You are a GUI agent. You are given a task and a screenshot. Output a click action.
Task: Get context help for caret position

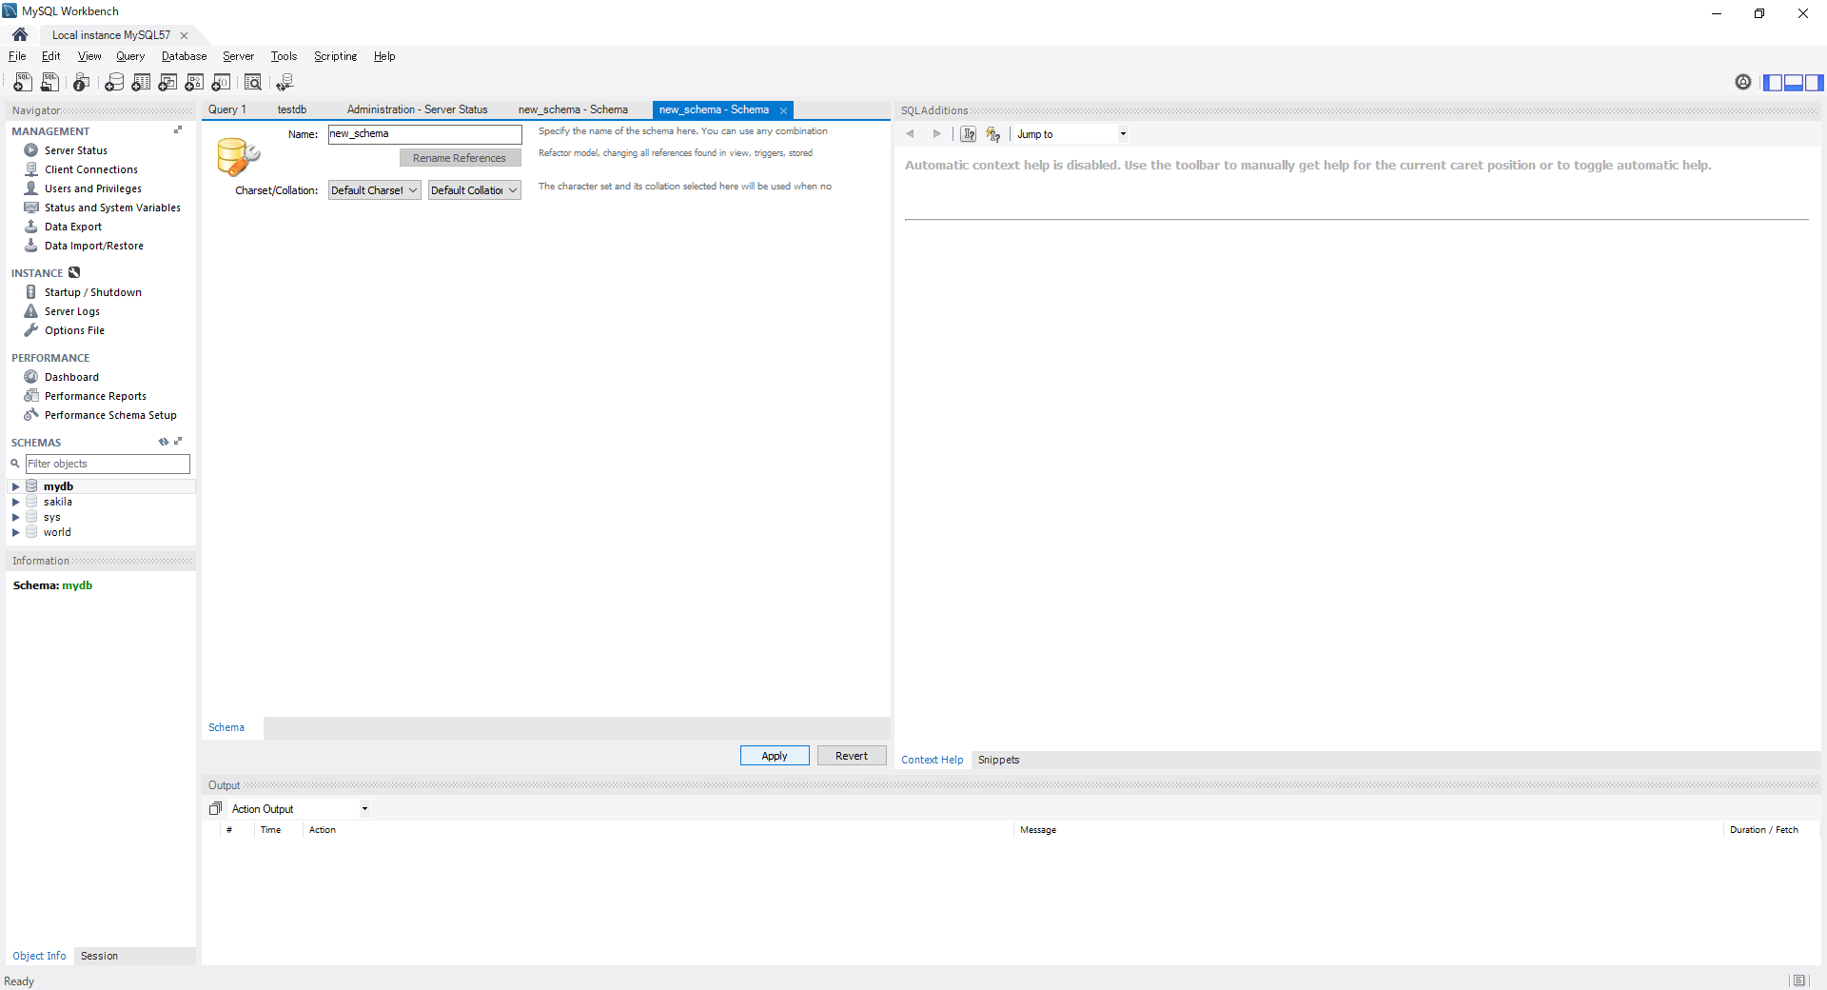(968, 134)
